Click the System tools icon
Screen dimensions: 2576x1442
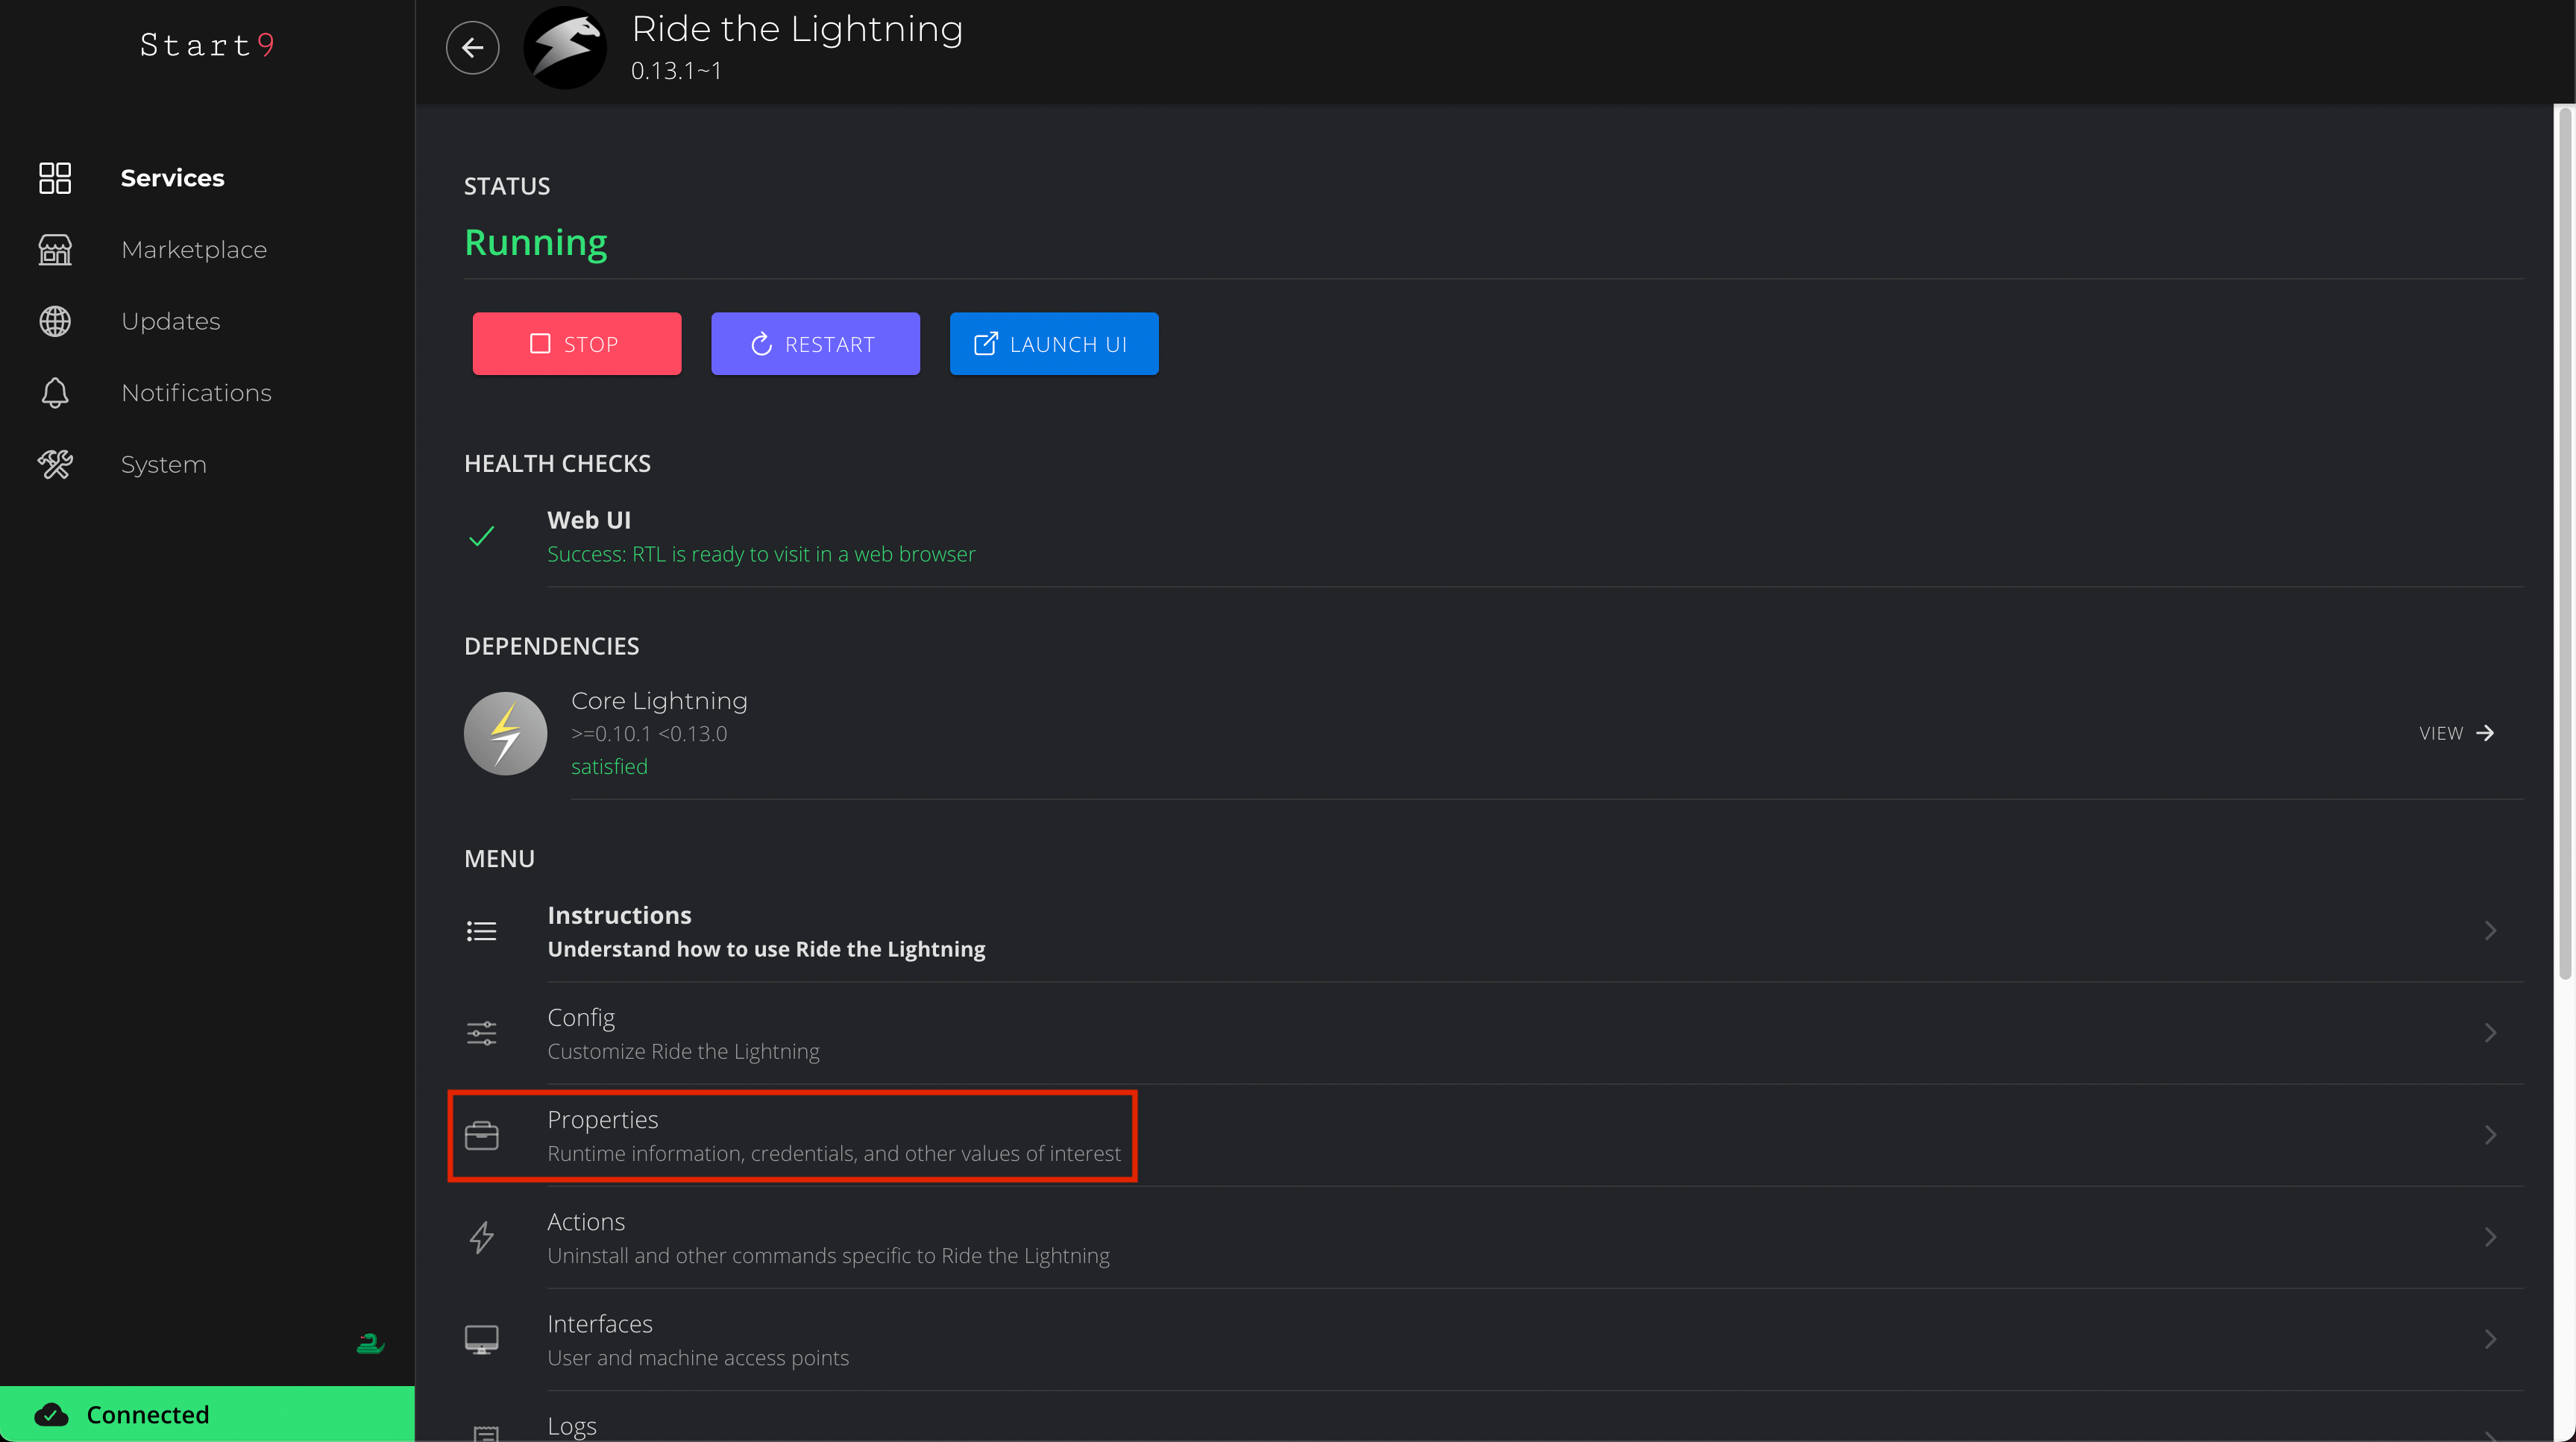tap(55, 464)
